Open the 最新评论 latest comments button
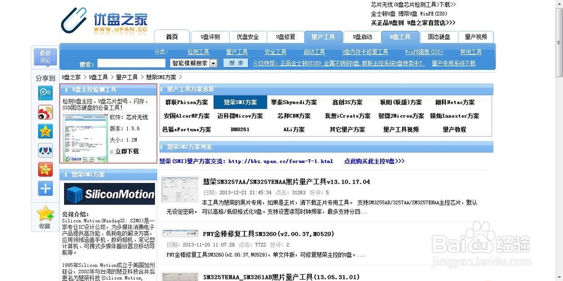This screenshot has height=281, width=563. (x=45, y=57)
